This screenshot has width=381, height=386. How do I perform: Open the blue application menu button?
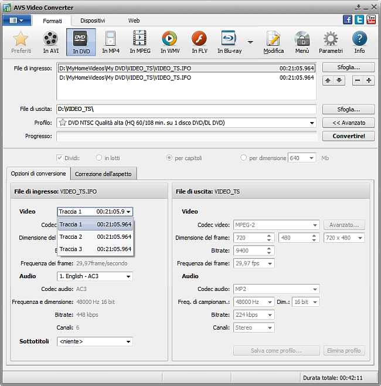[17, 20]
